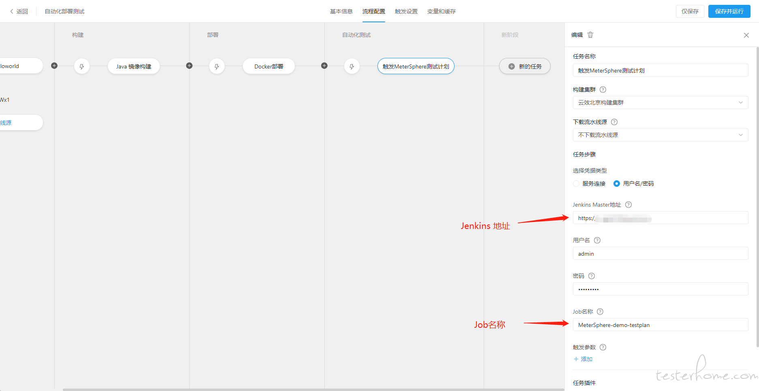Click the plus node before the 构建 stage
The image size is (759, 391).
point(54,66)
